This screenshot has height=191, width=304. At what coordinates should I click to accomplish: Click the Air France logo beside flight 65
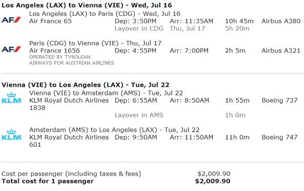click(x=11, y=19)
